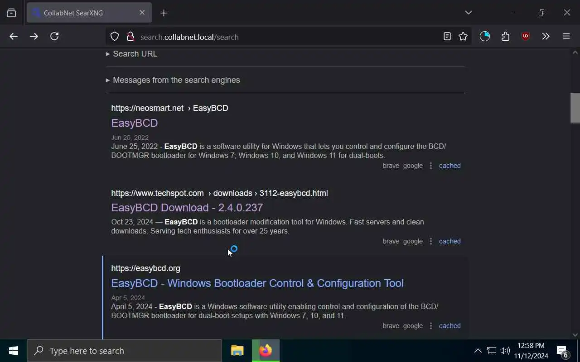580x362 pixels.
Task: Open the easybcd.org URL link
Action: pyautogui.click(x=145, y=268)
